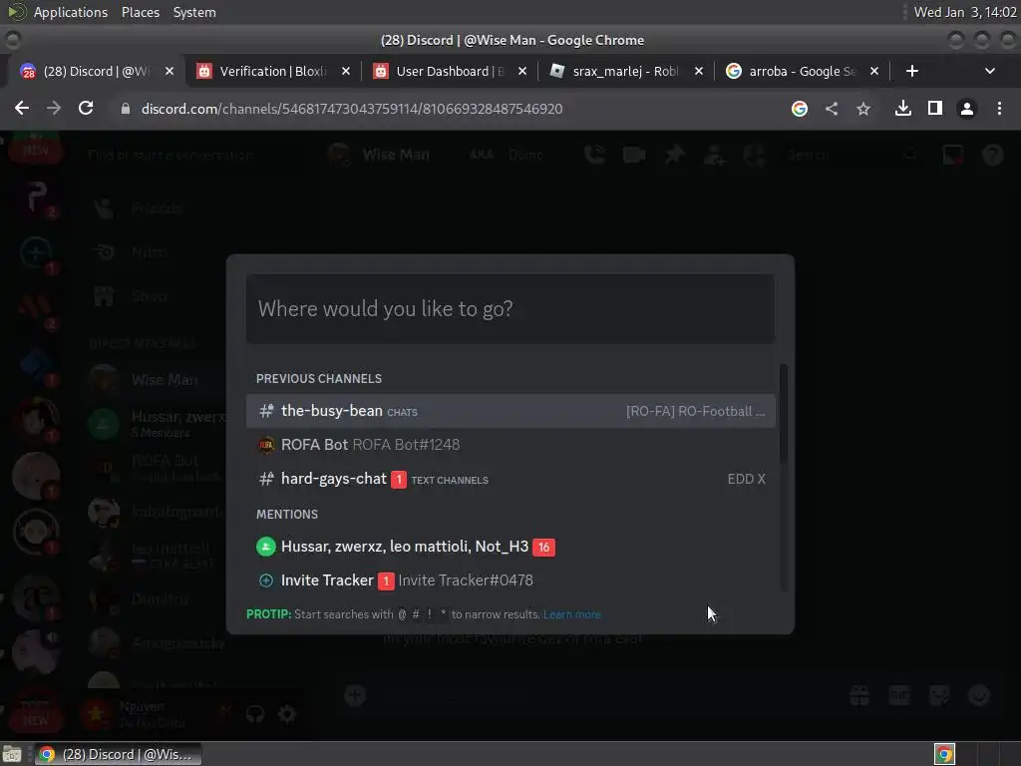Switch to the arroba Google Search tab
This screenshot has width=1021, height=766.
point(803,71)
